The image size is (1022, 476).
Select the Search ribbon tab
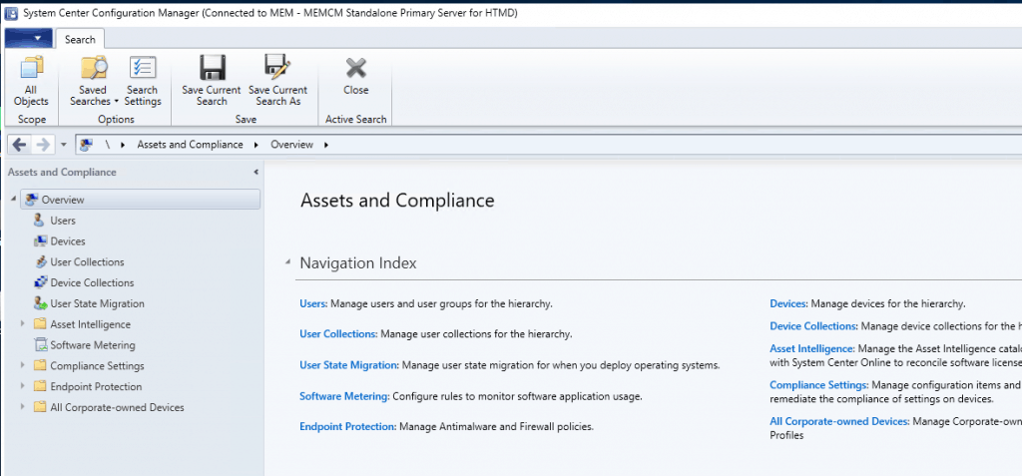[x=80, y=40]
